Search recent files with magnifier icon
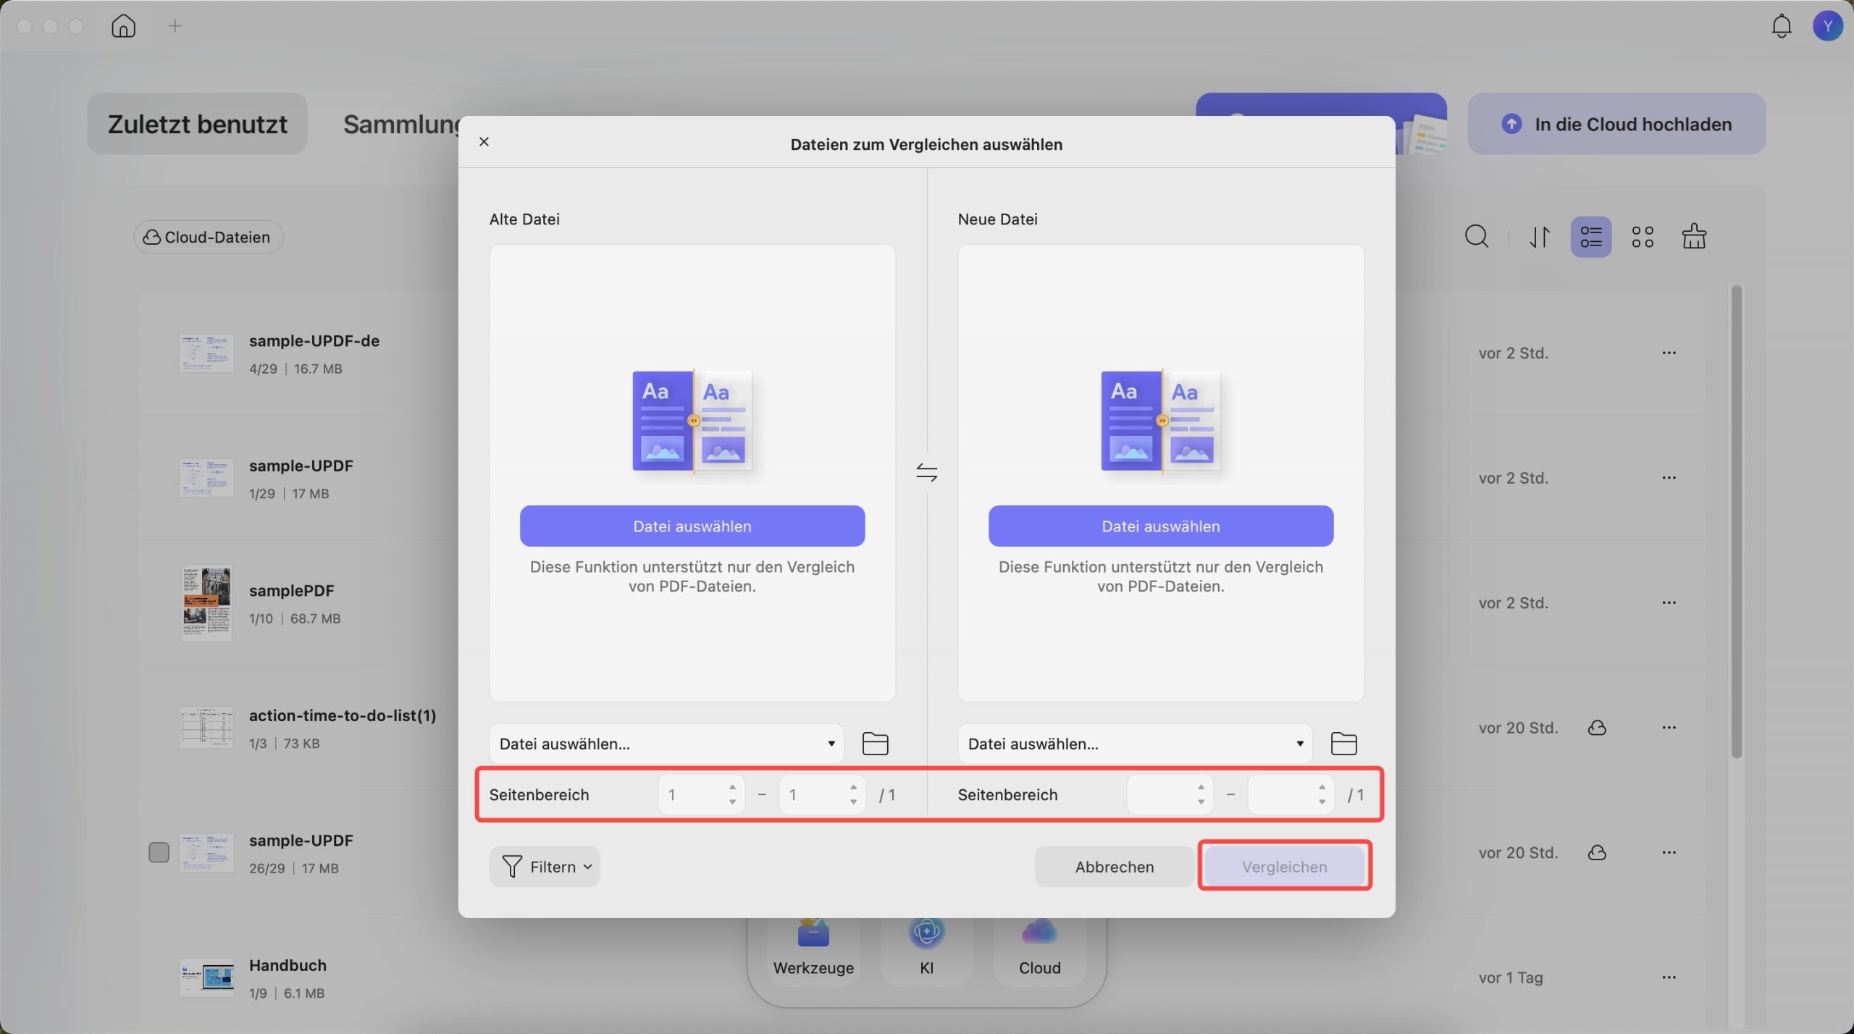 (x=1476, y=237)
